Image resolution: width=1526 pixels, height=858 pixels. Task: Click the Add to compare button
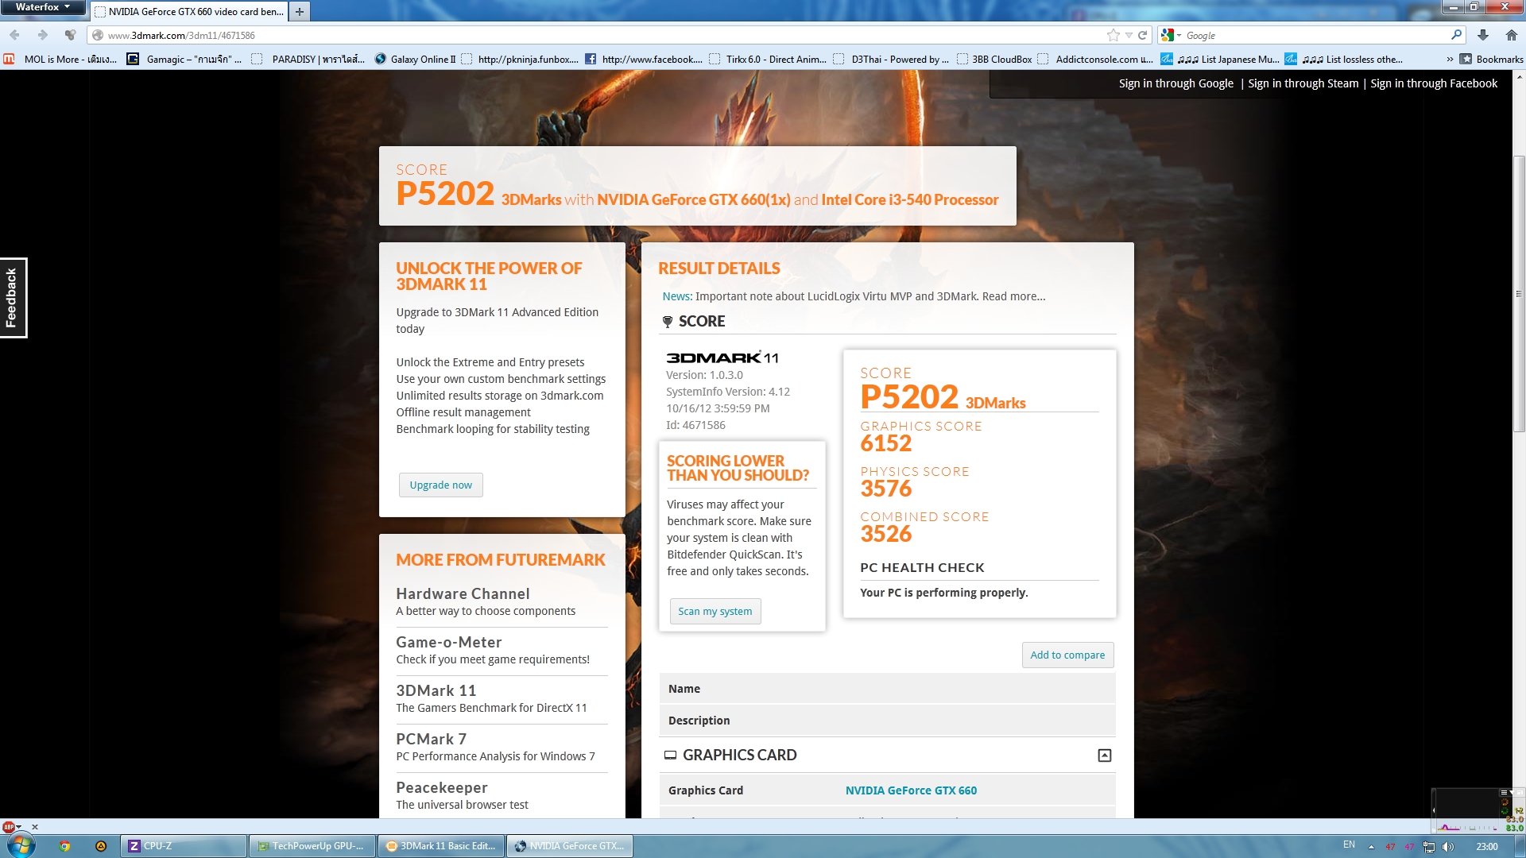(x=1067, y=655)
